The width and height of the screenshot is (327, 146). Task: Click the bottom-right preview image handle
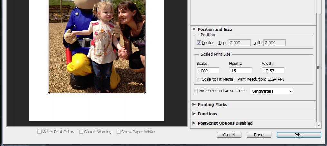(145, 93)
